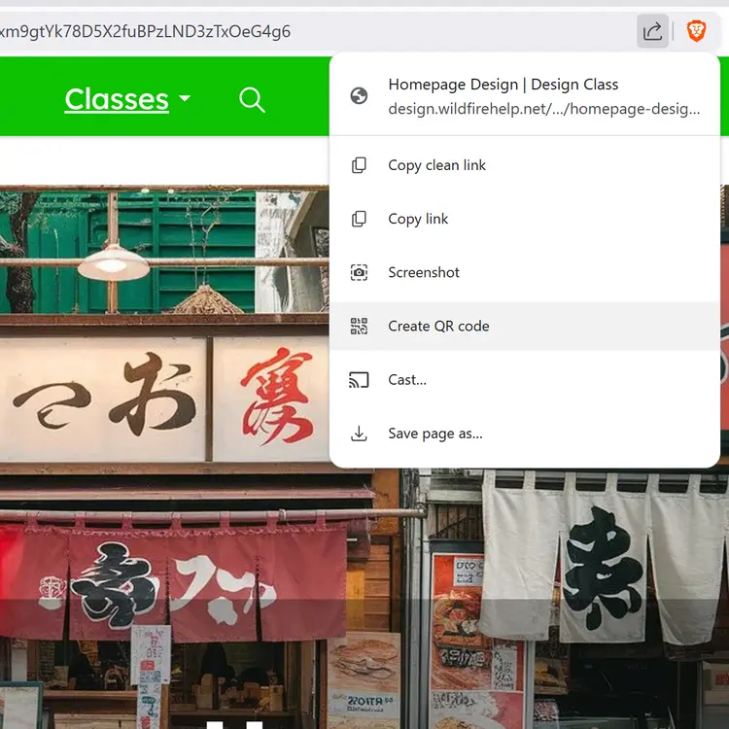Choose Save page as... option

tap(525, 434)
